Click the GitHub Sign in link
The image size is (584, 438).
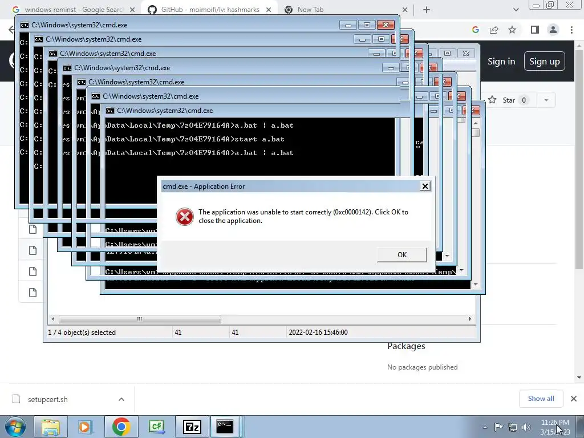[501, 62]
